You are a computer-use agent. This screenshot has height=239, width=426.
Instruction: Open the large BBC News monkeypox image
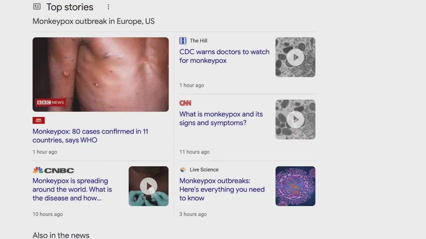tap(101, 74)
